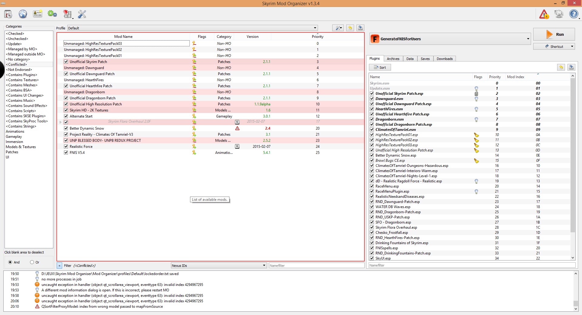
Task: Open executables configuration gears icon
Action: click(52, 14)
